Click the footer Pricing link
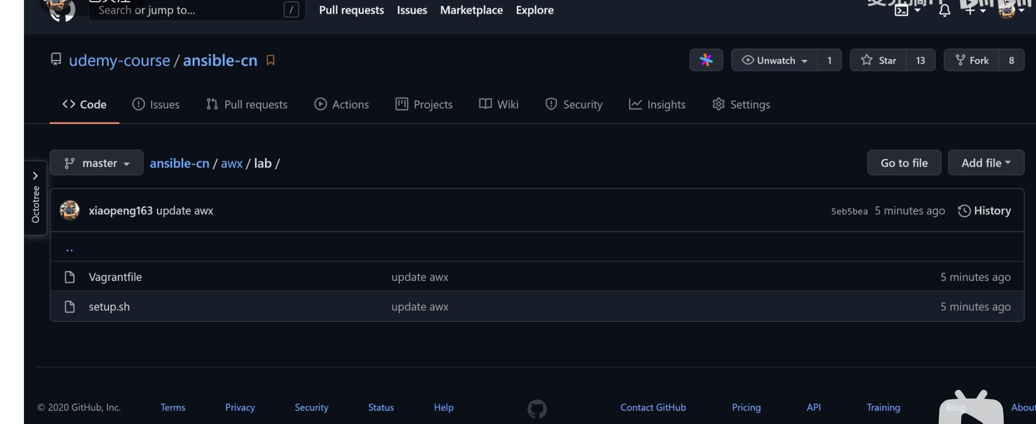The width and height of the screenshot is (1036, 424). point(746,407)
